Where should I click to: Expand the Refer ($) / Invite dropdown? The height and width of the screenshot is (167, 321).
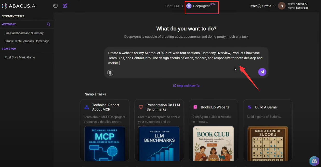262,6
